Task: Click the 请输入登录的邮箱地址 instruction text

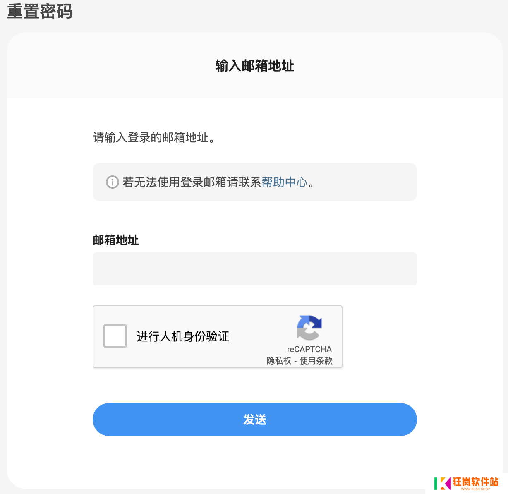Action: tap(151, 137)
